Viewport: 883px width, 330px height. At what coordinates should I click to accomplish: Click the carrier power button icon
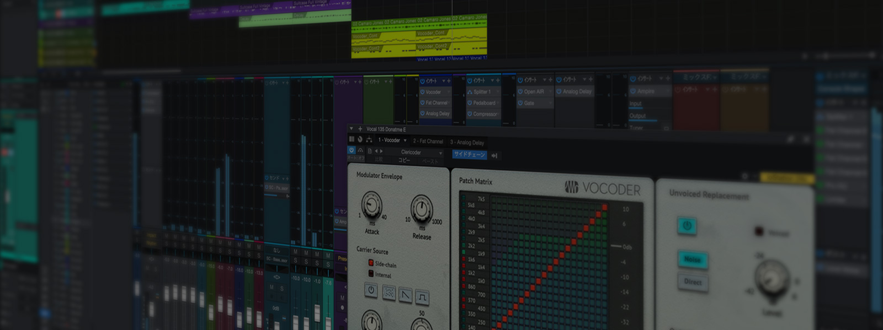click(x=371, y=290)
